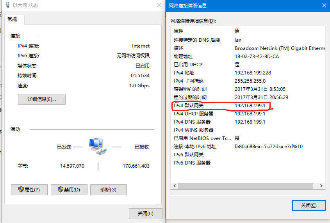Click received bytes value 178,661,403
The image size is (330, 223).
coord(136,166)
